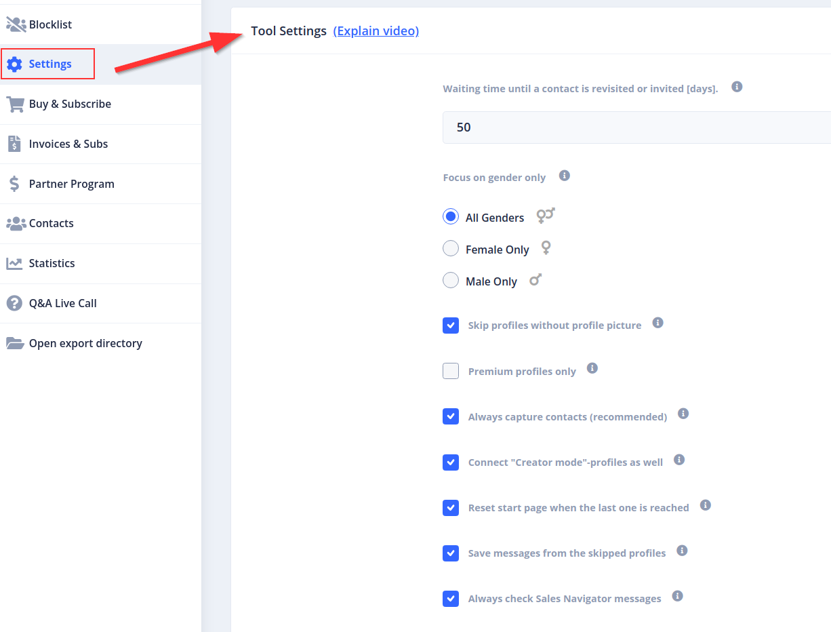831x632 pixels.
Task: Click the Statistics chart icon
Action: (14, 264)
